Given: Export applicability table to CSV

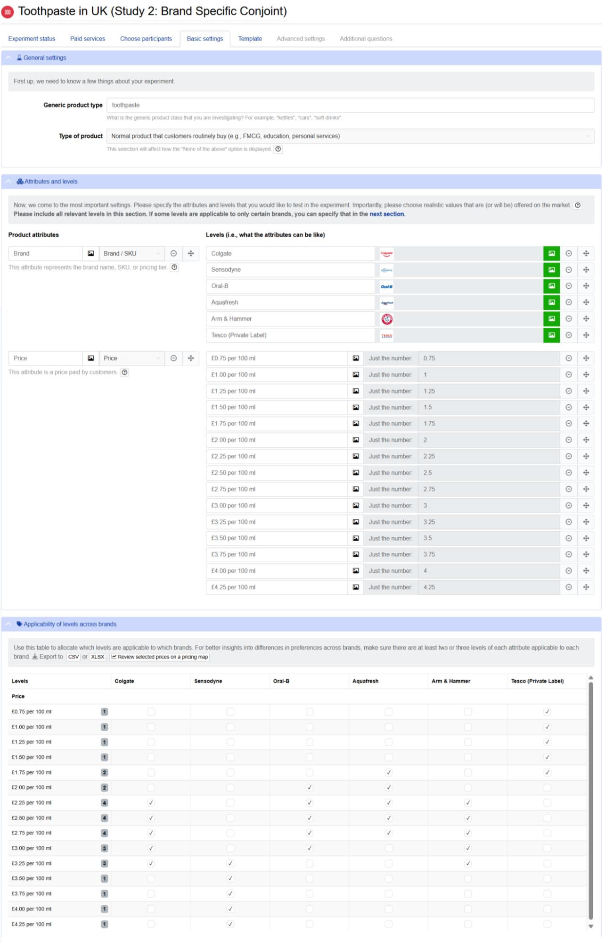Looking at the screenshot, I should (73, 657).
